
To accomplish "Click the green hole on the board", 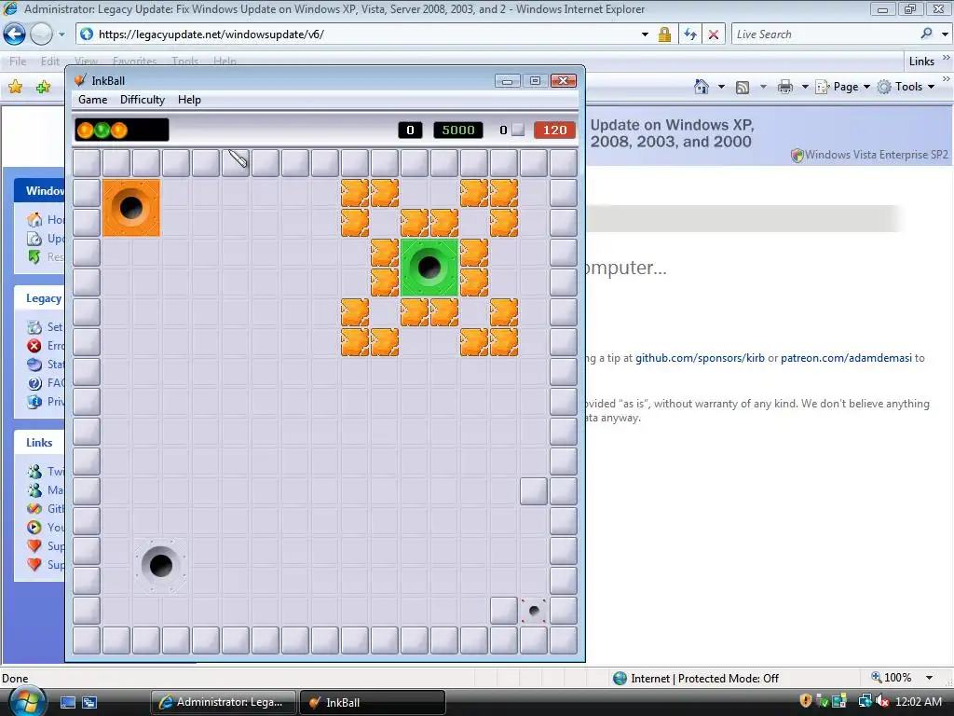I will click(x=429, y=268).
